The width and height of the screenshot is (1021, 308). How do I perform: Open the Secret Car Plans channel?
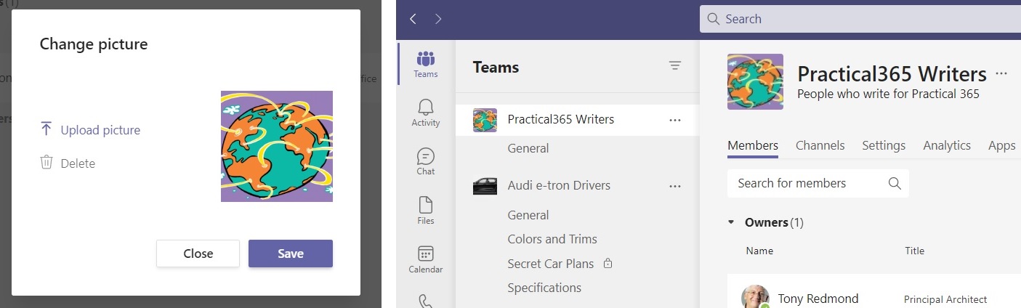(x=551, y=264)
